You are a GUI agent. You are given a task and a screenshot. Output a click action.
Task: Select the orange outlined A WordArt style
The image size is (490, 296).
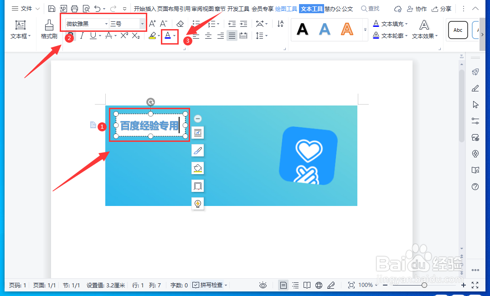click(x=347, y=30)
